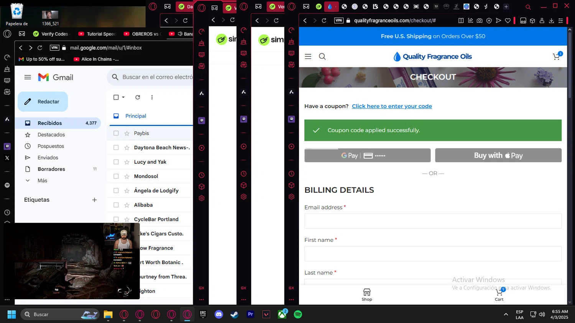Go back in the checkout browser window

click(x=305, y=21)
